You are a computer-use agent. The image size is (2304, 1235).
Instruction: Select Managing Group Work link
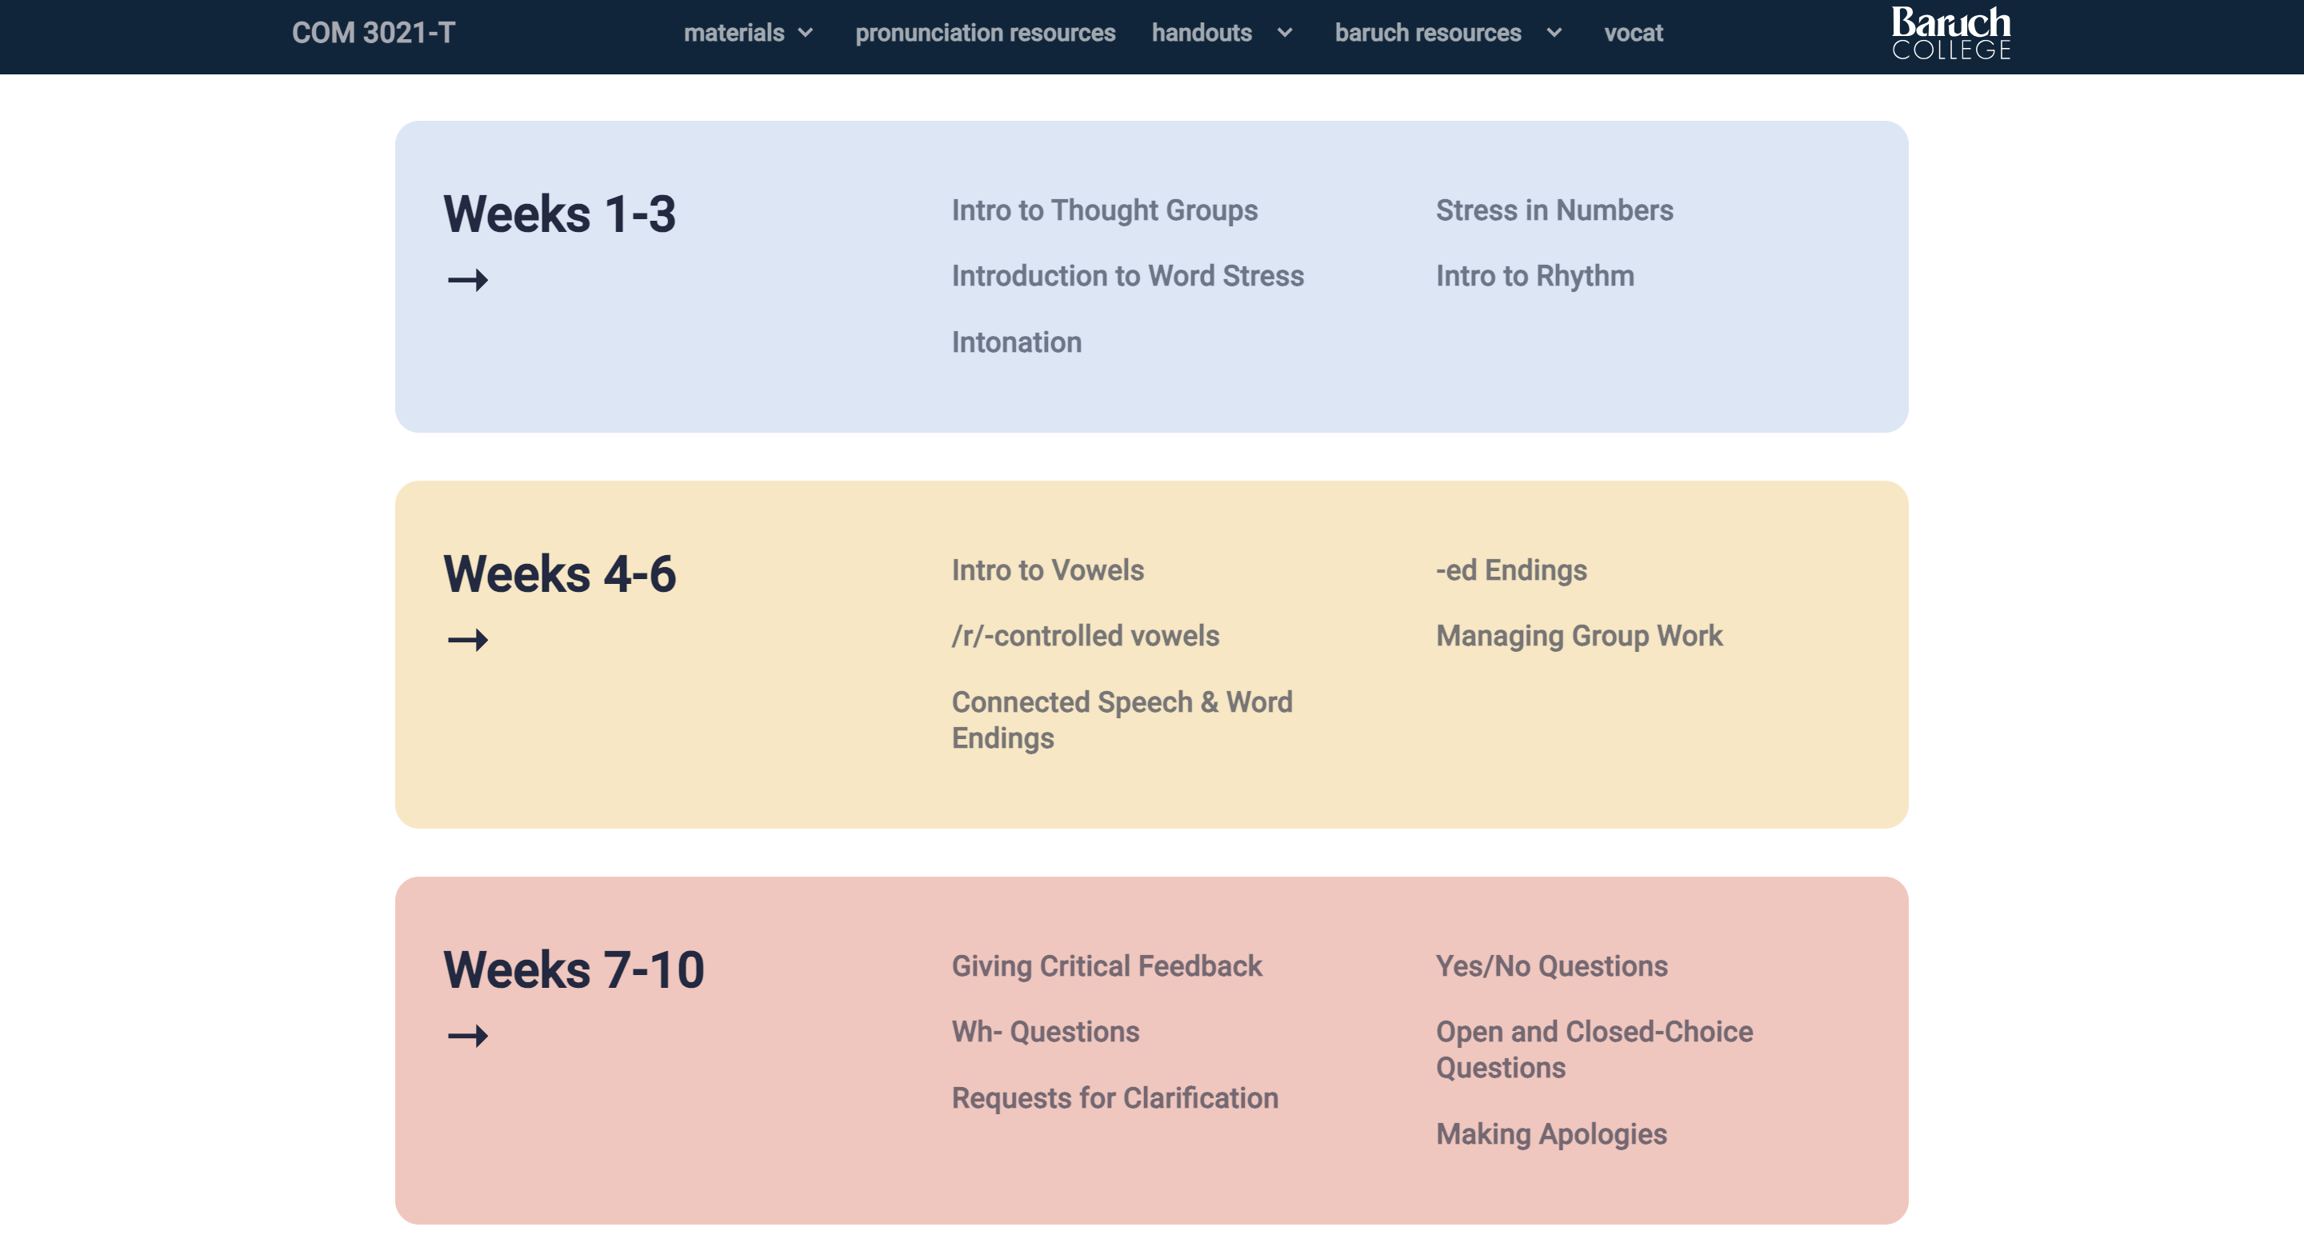(x=1578, y=636)
